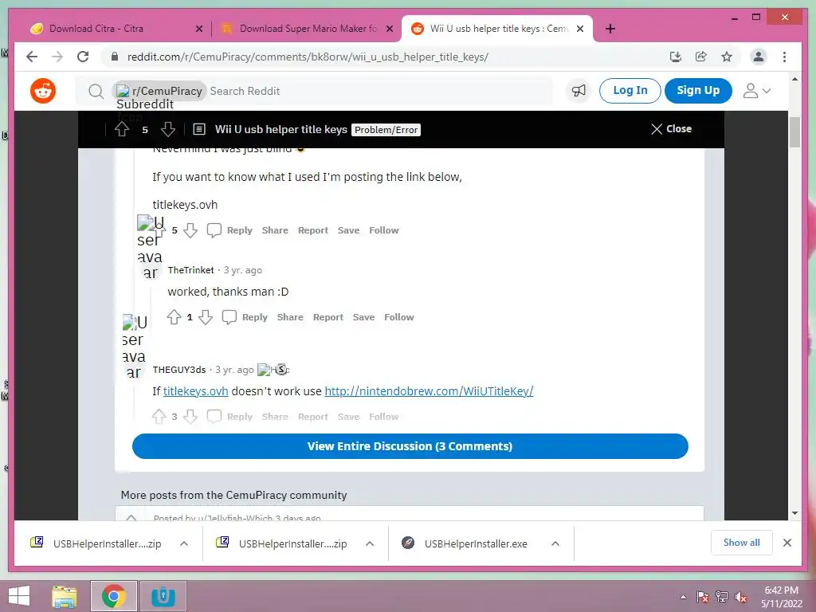Click the Reddit logo home icon
Image resolution: width=816 pixels, height=612 pixels.
[x=43, y=91]
